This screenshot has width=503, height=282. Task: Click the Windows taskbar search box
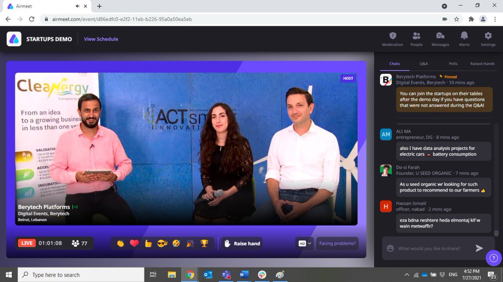click(80, 274)
